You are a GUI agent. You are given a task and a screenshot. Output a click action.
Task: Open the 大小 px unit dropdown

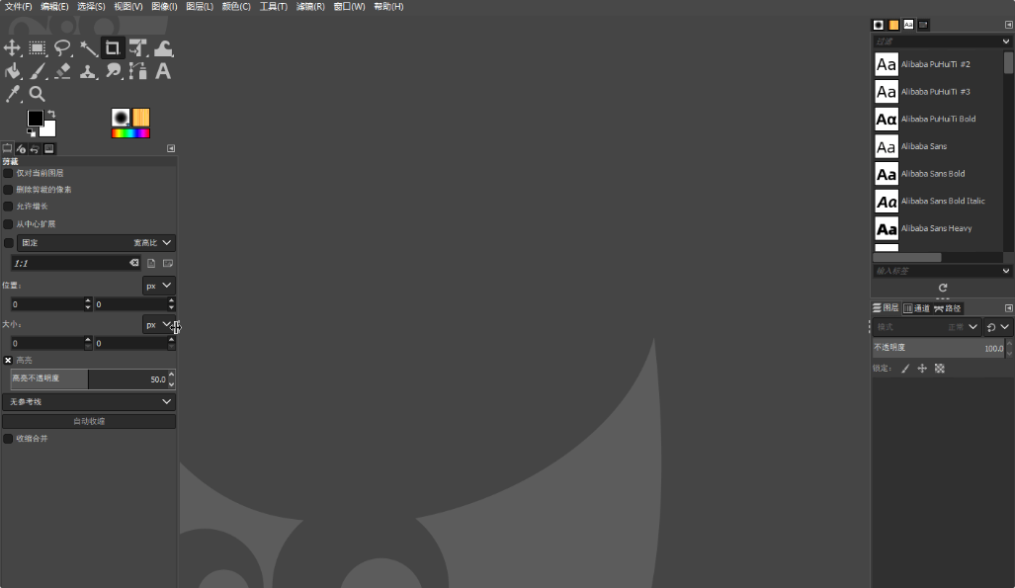158,324
